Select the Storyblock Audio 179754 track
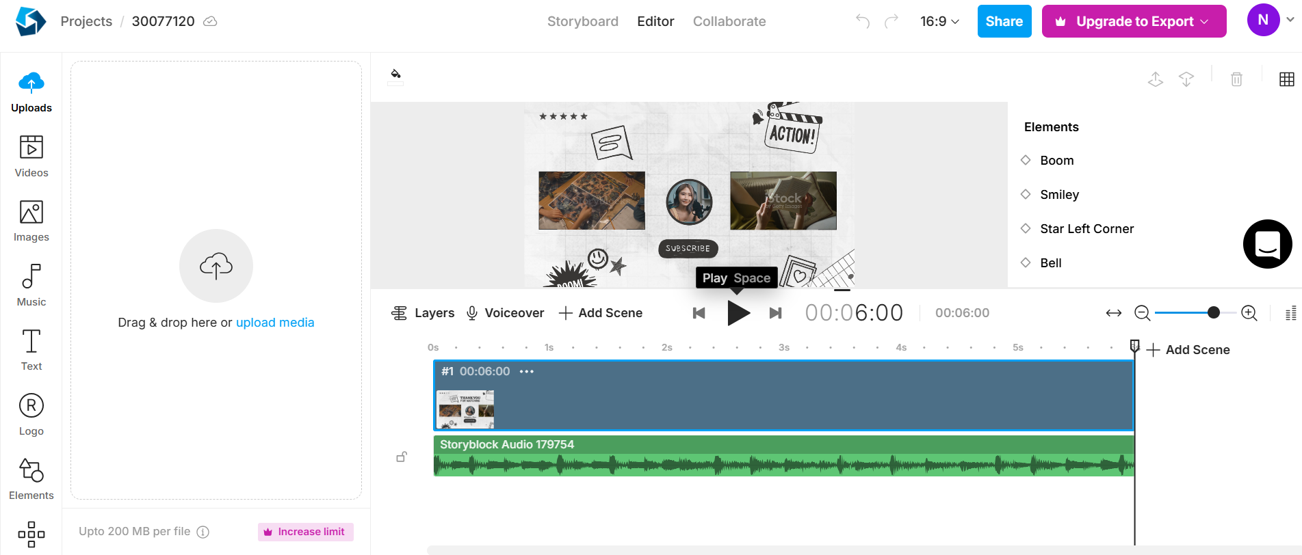1302x555 pixels. coord(784,456)
